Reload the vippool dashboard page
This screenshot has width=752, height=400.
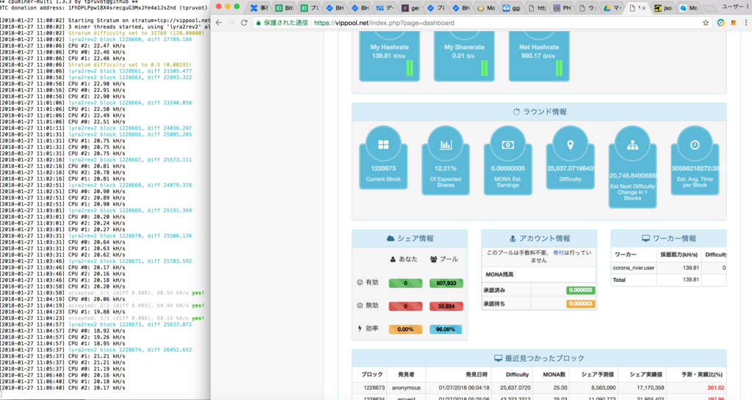(244, 23)
